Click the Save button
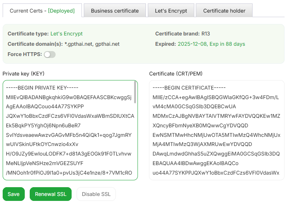 (x=13, y=194)
